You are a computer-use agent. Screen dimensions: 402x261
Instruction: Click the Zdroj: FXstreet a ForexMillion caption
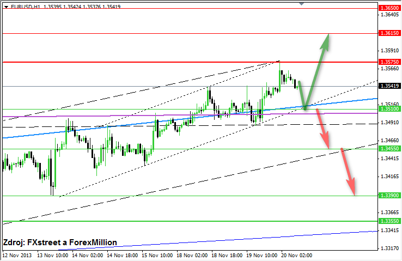pyautogui.click(x=60, y=242)
